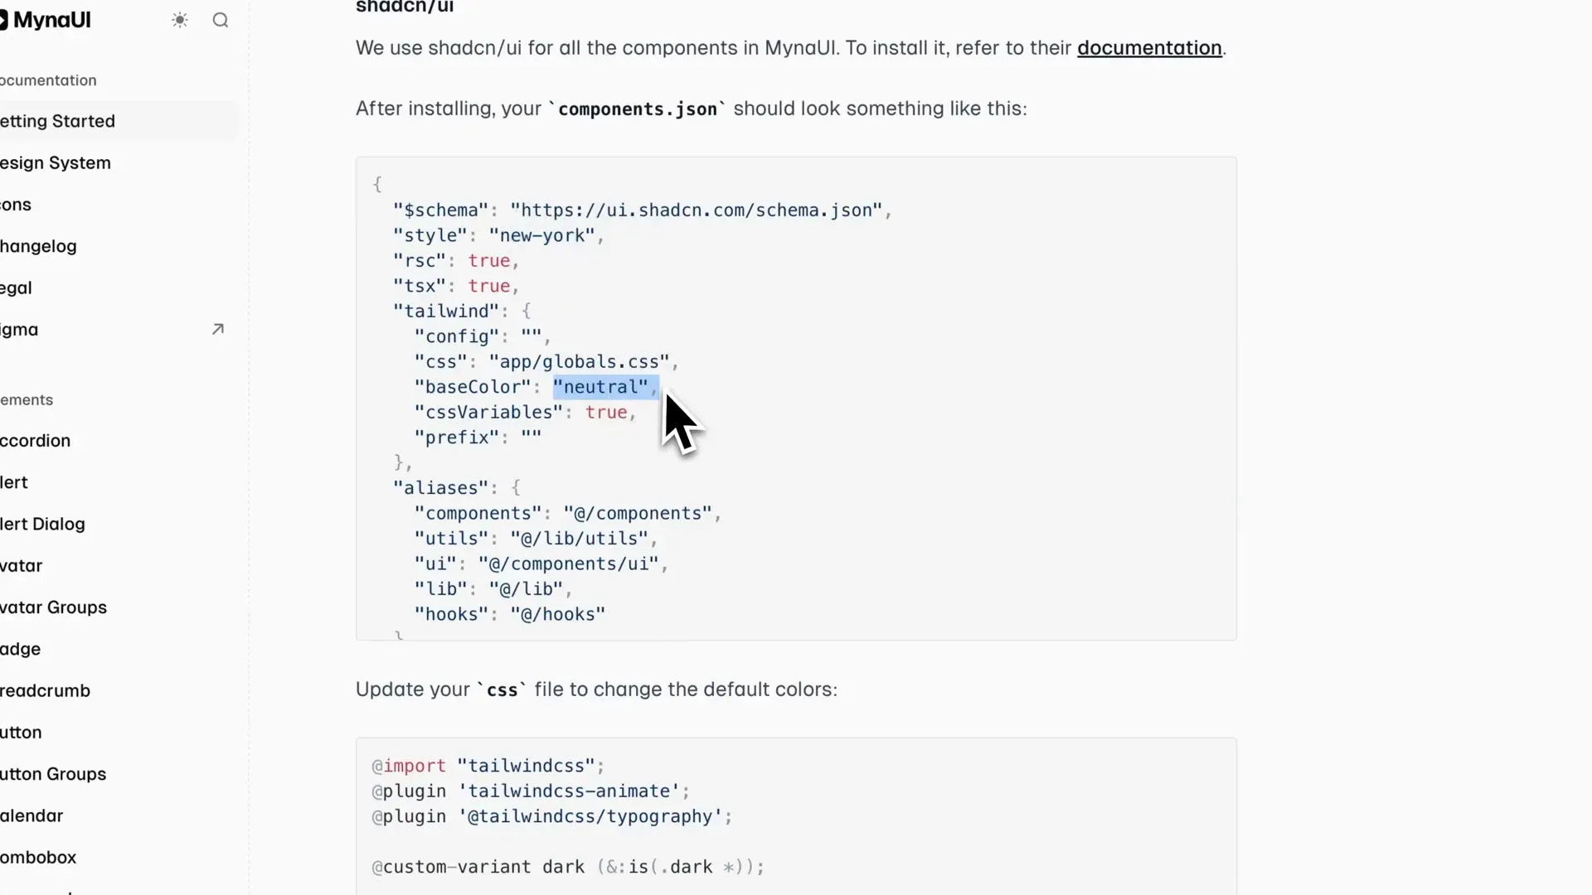Image resolution: width=1592 pixels, height=895 pixels.
Task: Open search with the magnifier icon
Action: (221, 21)
